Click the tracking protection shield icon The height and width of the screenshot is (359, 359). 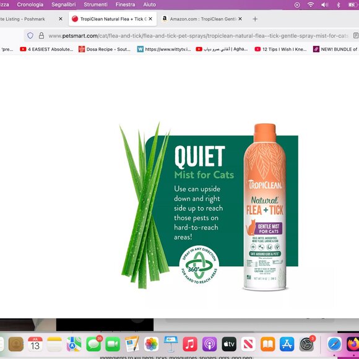30,35
